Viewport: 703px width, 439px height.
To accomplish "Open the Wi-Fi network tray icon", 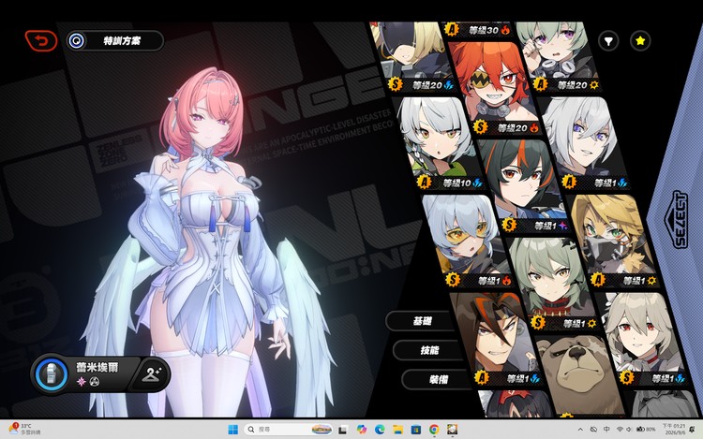I will tap(620, 429).
